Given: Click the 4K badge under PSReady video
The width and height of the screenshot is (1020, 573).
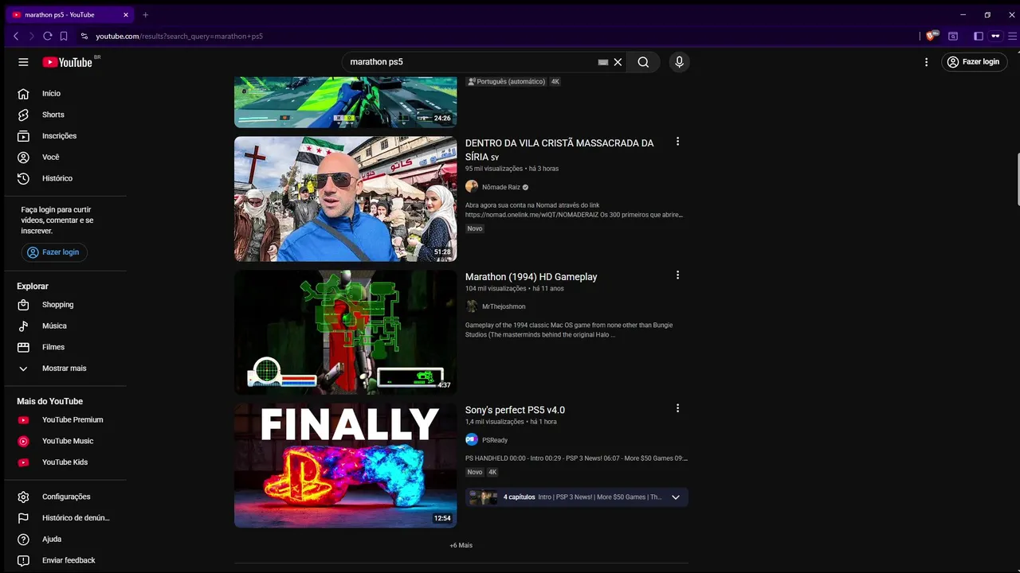Looking at the screenshot, I should (492, 472).
